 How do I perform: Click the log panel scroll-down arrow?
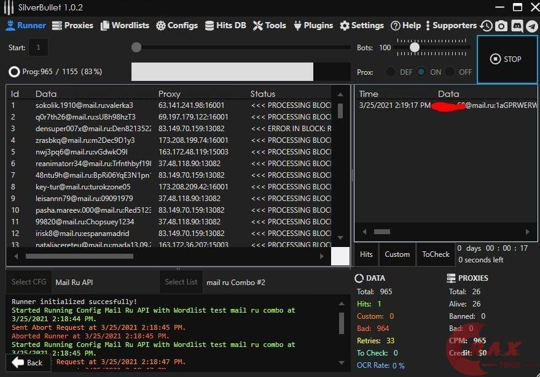(342, 362)
